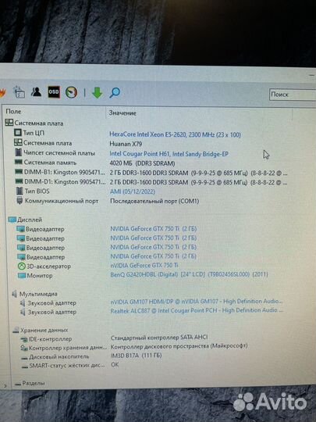Screen dimensions: 316x422
Task: Click the 3D-акселератор row icon
Action: pyautogui.click(x=22, y=266)
